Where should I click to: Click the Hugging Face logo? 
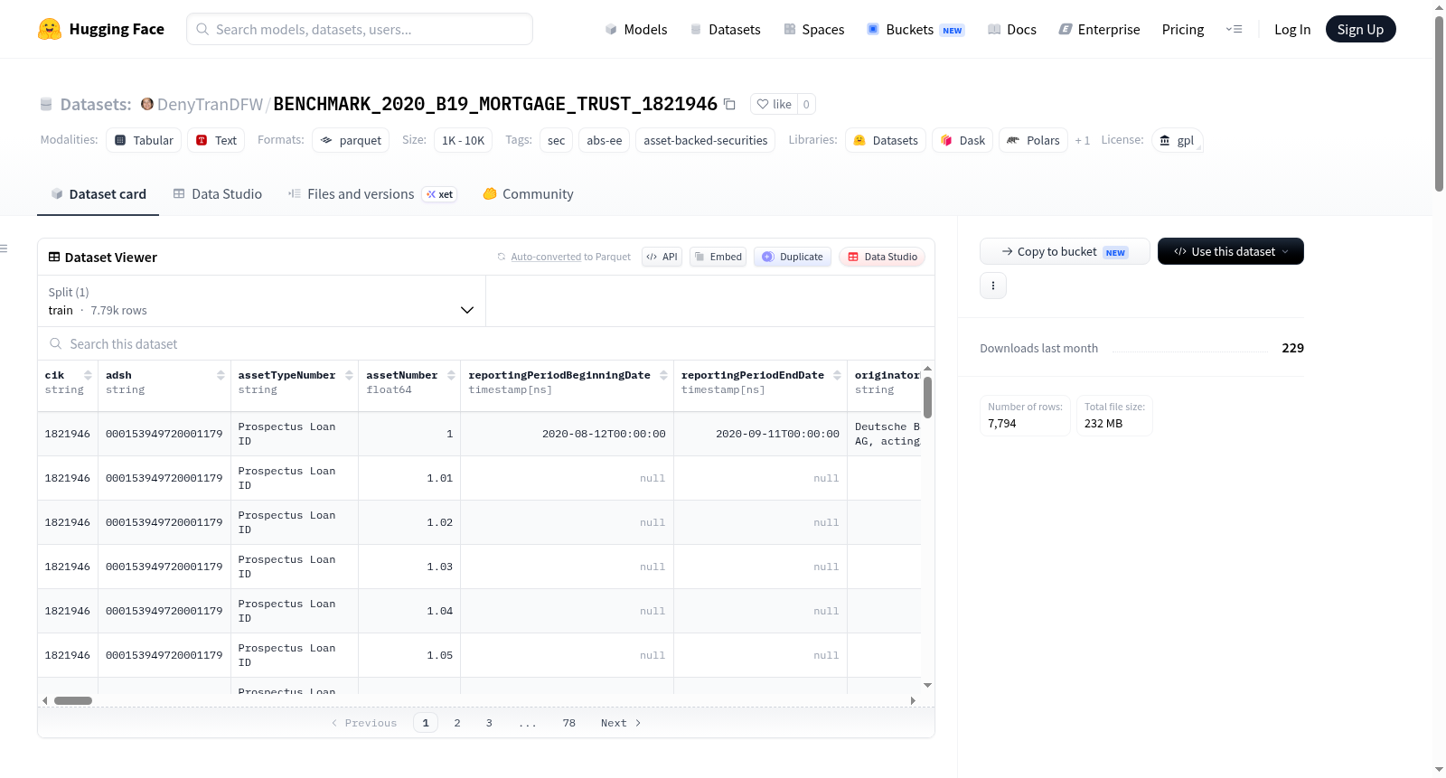[x=100, y=29]
